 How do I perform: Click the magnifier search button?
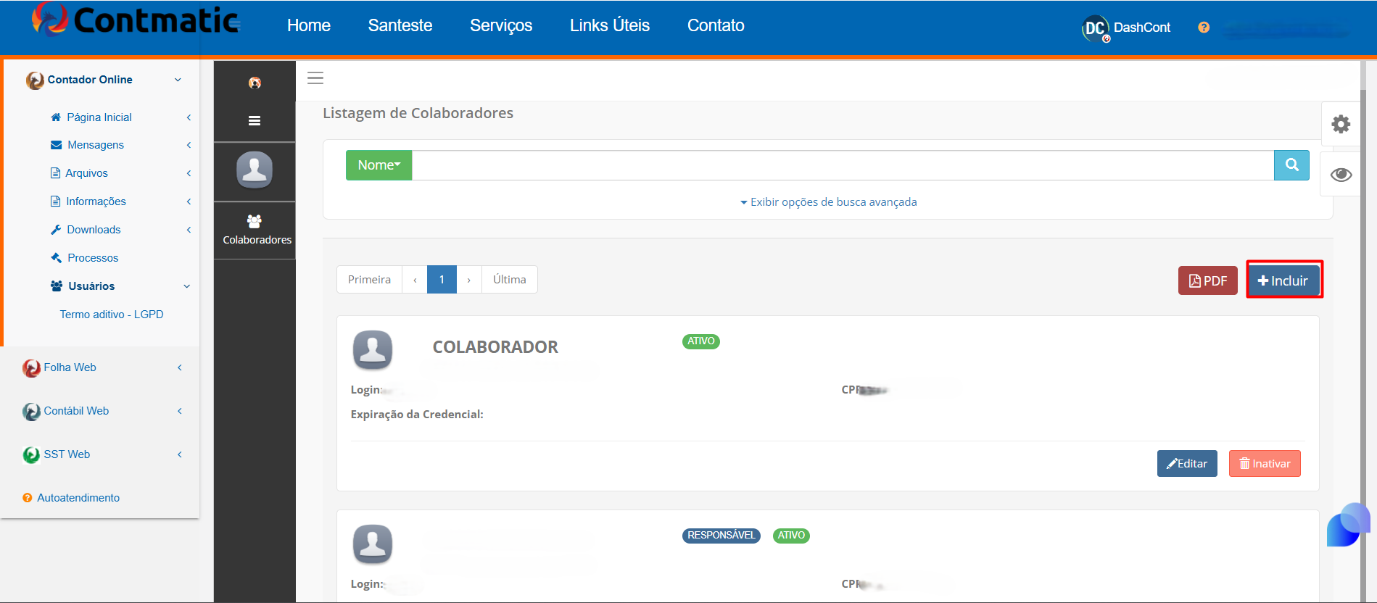pyautogui.click(x=1291, y=165)
